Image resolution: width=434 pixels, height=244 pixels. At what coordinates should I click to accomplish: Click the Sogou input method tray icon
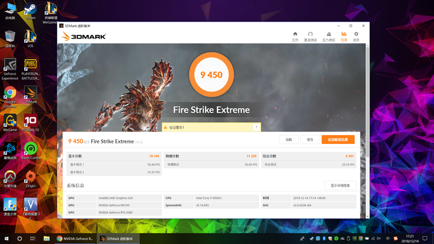[395, 239]
